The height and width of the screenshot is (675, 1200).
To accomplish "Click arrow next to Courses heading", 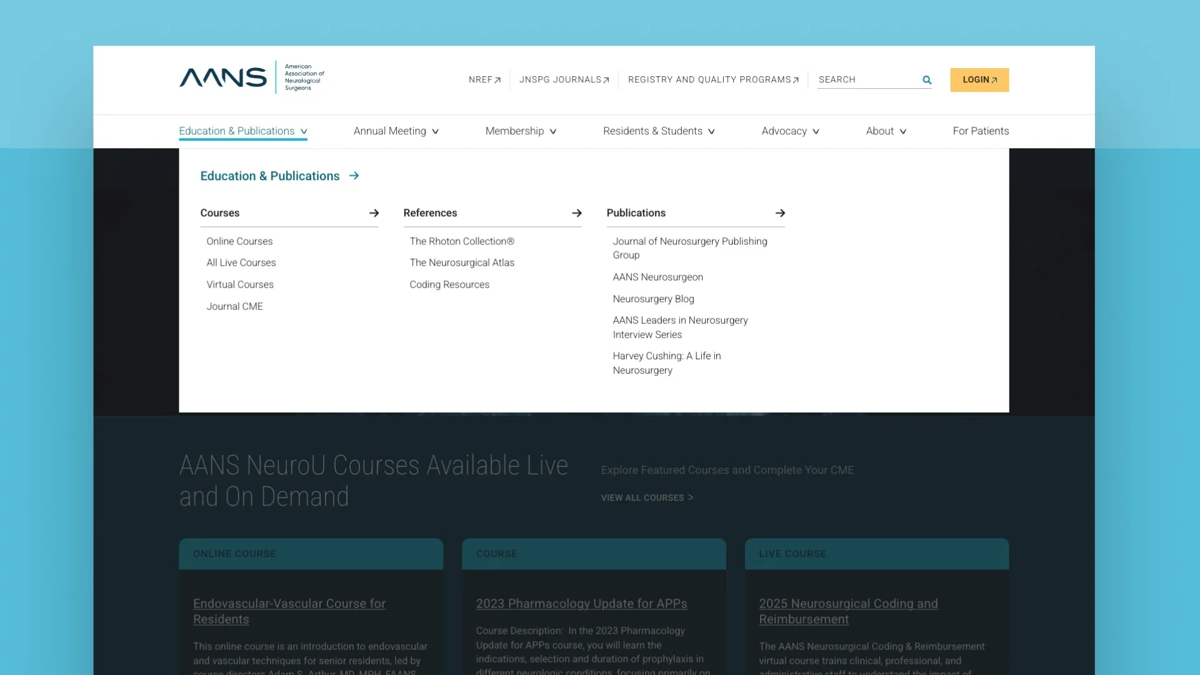I will click(374, 213).
